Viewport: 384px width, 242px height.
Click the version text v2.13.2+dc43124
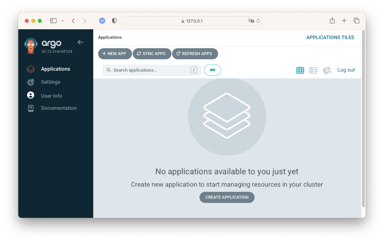tap(57, 52)
